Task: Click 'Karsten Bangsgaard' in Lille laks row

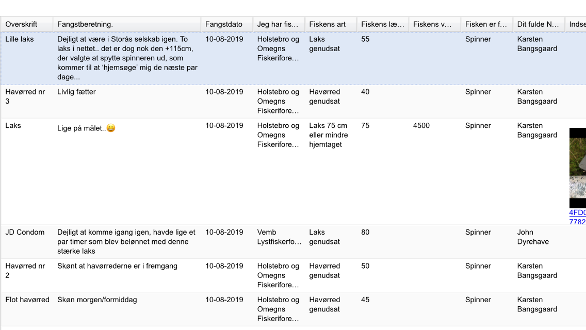Action: 537,44
